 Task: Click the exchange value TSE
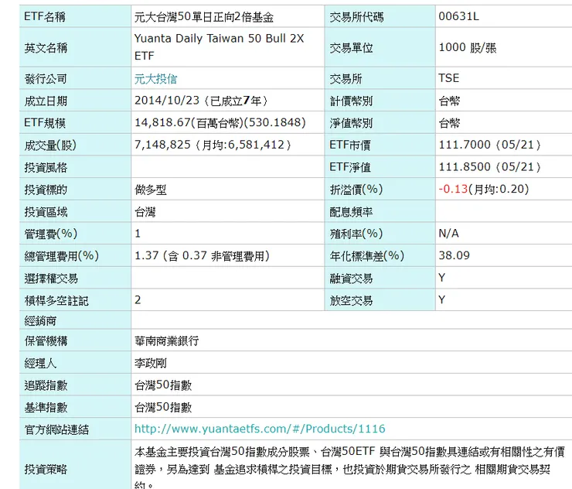(x=448, y=78)
